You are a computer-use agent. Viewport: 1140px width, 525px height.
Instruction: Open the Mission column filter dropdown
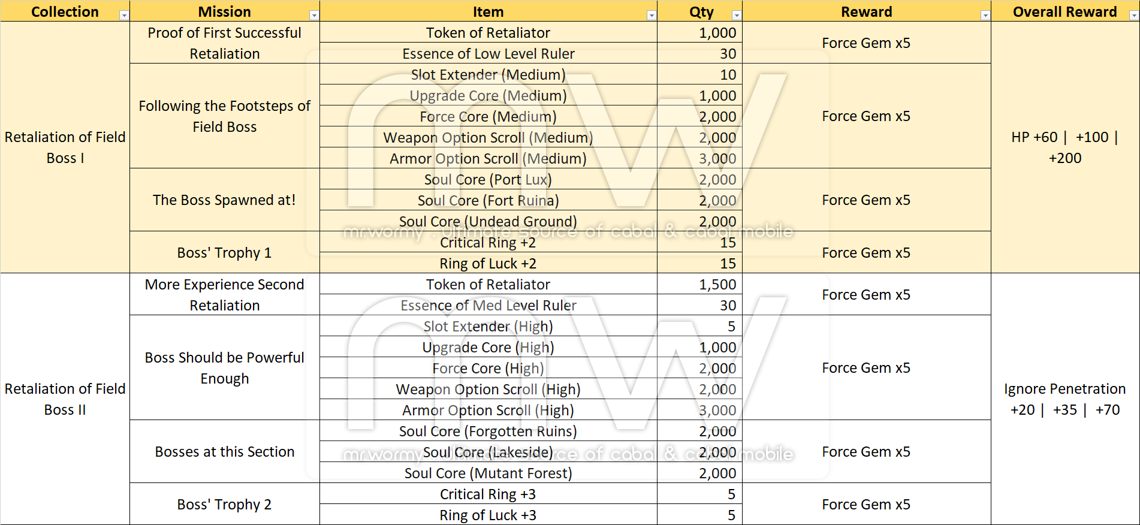pos(313,16)
